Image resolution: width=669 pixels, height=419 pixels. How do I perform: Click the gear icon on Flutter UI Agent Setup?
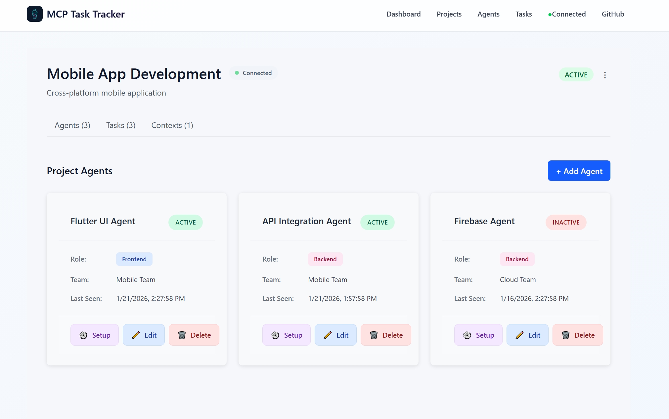coord(83,335)
